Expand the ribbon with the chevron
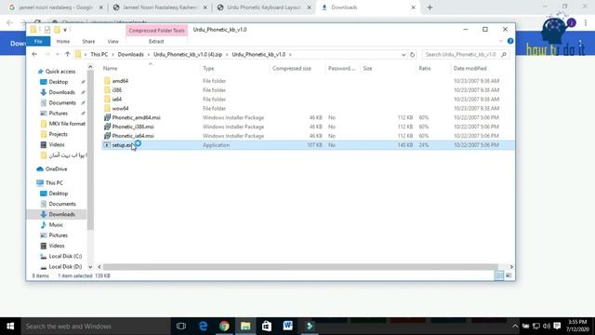 pos(500,41)
